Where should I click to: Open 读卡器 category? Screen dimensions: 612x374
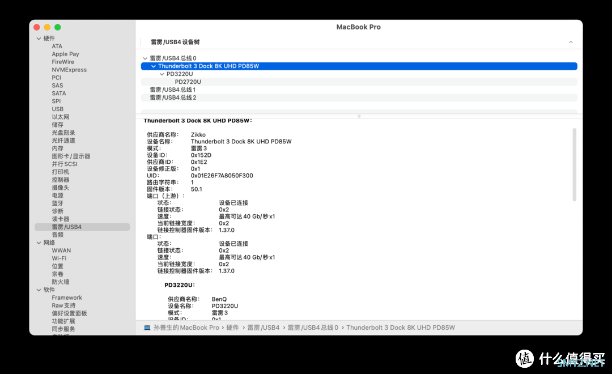61,219
